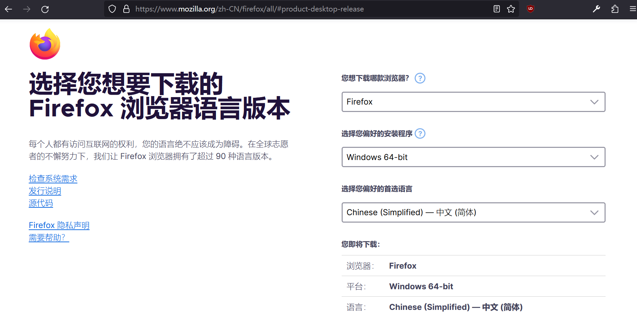637x317 pixels.
Task: Open the installer dropdown showing Windows 64-bit
Action: 473,157
